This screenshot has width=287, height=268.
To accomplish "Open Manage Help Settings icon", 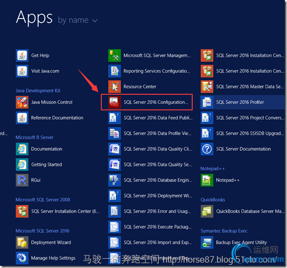I will (x=22, y=258).
